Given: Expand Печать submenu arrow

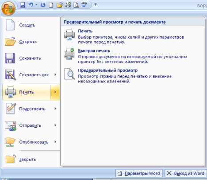Looking at the screenshot, I should coord(55,92).
